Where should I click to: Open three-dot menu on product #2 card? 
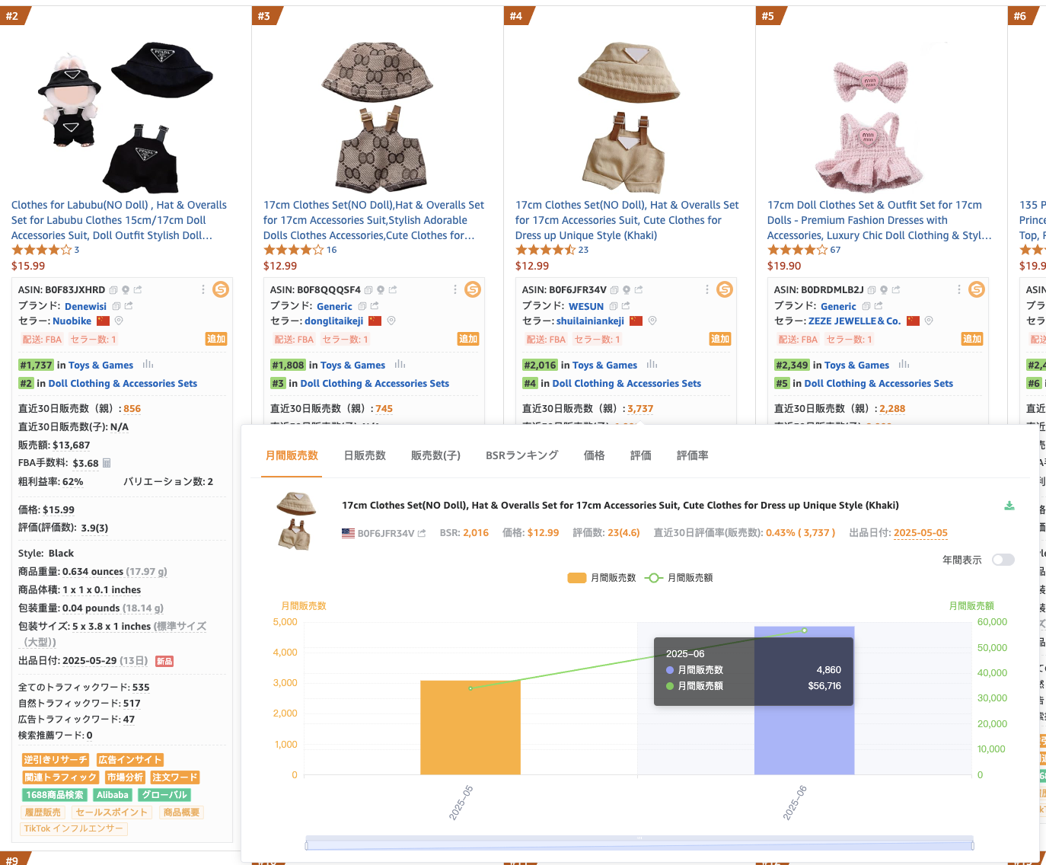203,289
